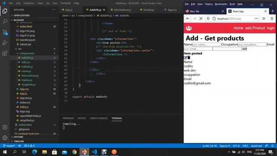Image resolution: width=277 pixels, height=156 pixels.
Task: Switch to the New Tab browser tab
Action: [x=205, y=11]
